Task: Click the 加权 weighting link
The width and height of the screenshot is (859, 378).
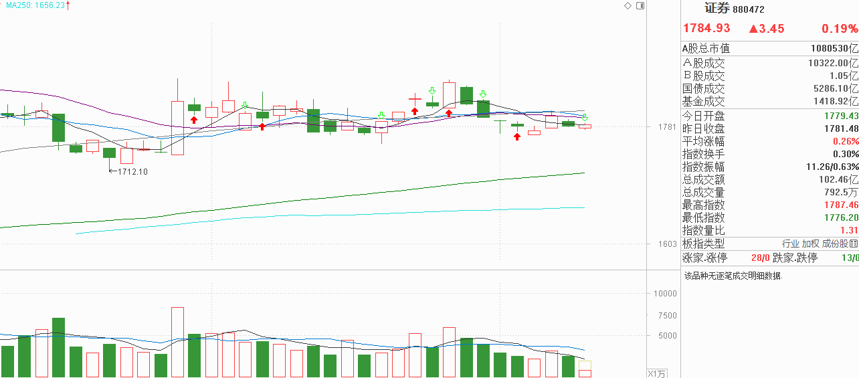Action: click(810, 244)
